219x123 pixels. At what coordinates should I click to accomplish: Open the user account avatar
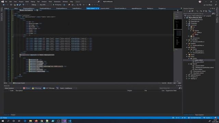point(200,2)
